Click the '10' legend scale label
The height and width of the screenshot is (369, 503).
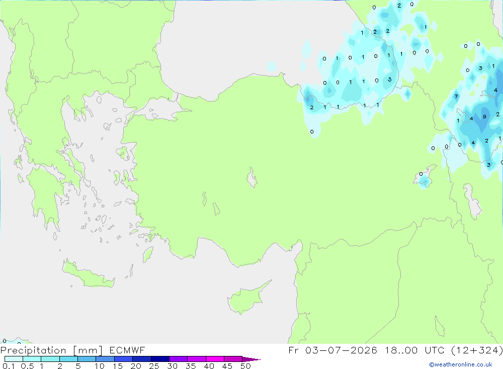(100, 366)
